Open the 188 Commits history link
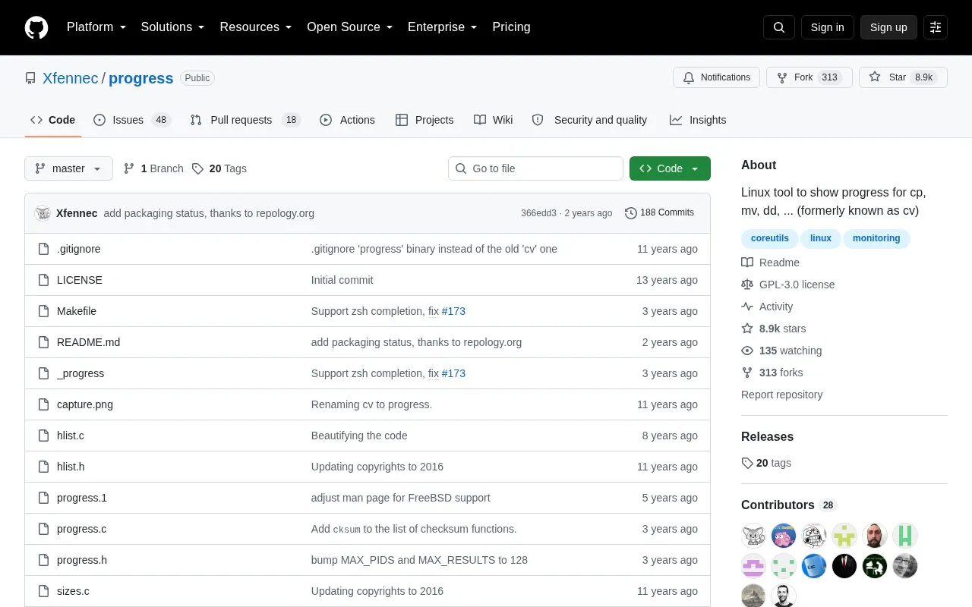 tap(659, 213)
